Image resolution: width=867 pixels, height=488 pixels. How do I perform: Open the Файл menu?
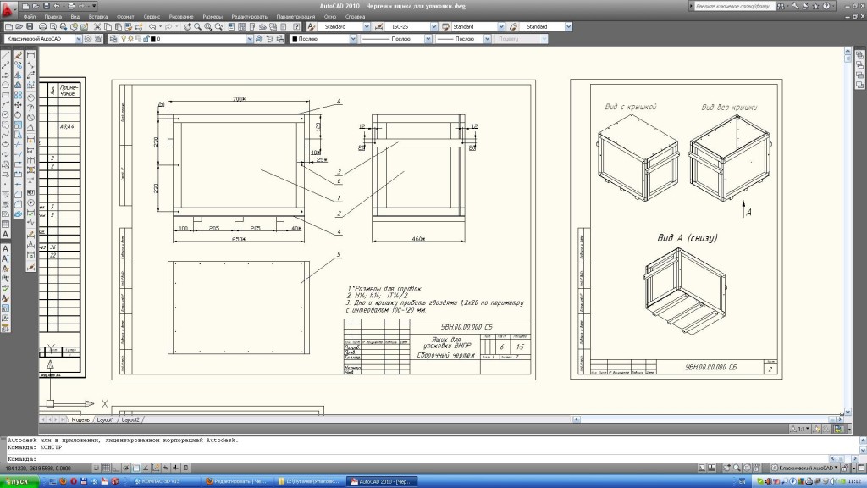30,17
